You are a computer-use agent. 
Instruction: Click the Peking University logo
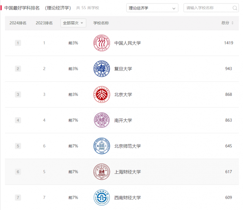pyautogui.click(x=101, y=94)
